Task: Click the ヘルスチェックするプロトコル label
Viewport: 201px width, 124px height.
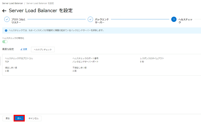Action: [19, 58]
